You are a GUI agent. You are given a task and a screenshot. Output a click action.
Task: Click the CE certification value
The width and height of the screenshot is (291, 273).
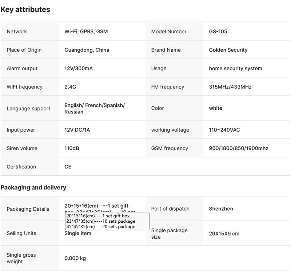68,167
